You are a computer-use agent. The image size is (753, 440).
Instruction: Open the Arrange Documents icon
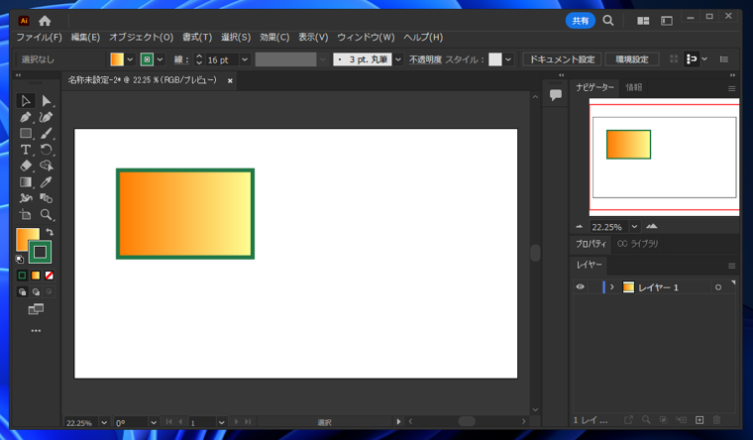[643, 21]
